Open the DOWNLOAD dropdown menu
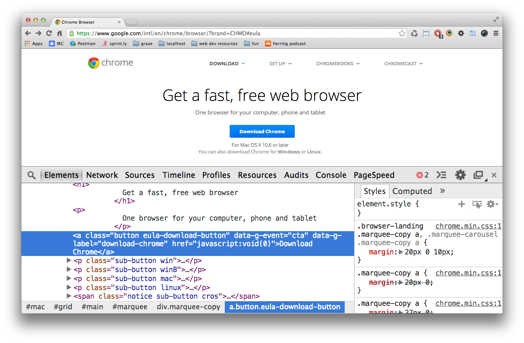 tap(227, 64)
